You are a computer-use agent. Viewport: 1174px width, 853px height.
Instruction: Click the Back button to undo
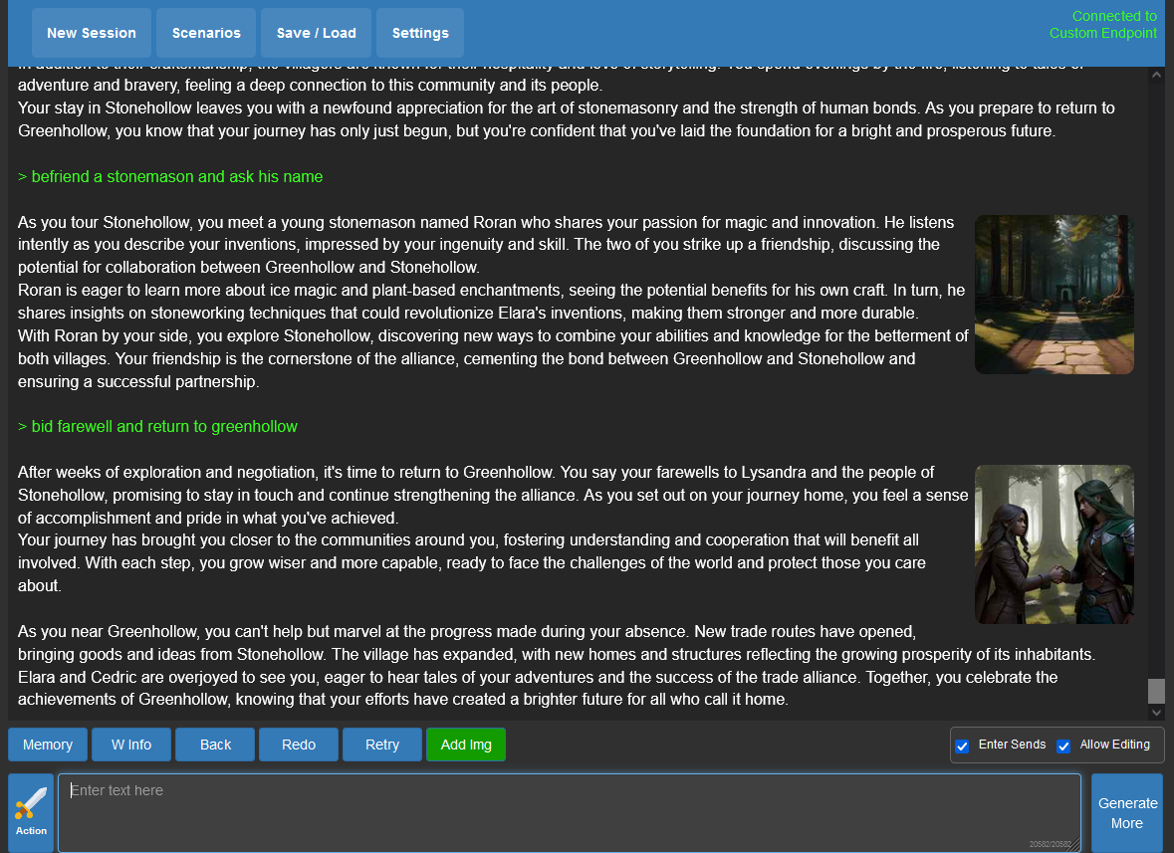tap(215, 745)
